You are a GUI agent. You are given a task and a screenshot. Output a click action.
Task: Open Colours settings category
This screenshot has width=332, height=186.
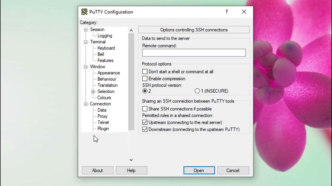click(x=104, y=98)
